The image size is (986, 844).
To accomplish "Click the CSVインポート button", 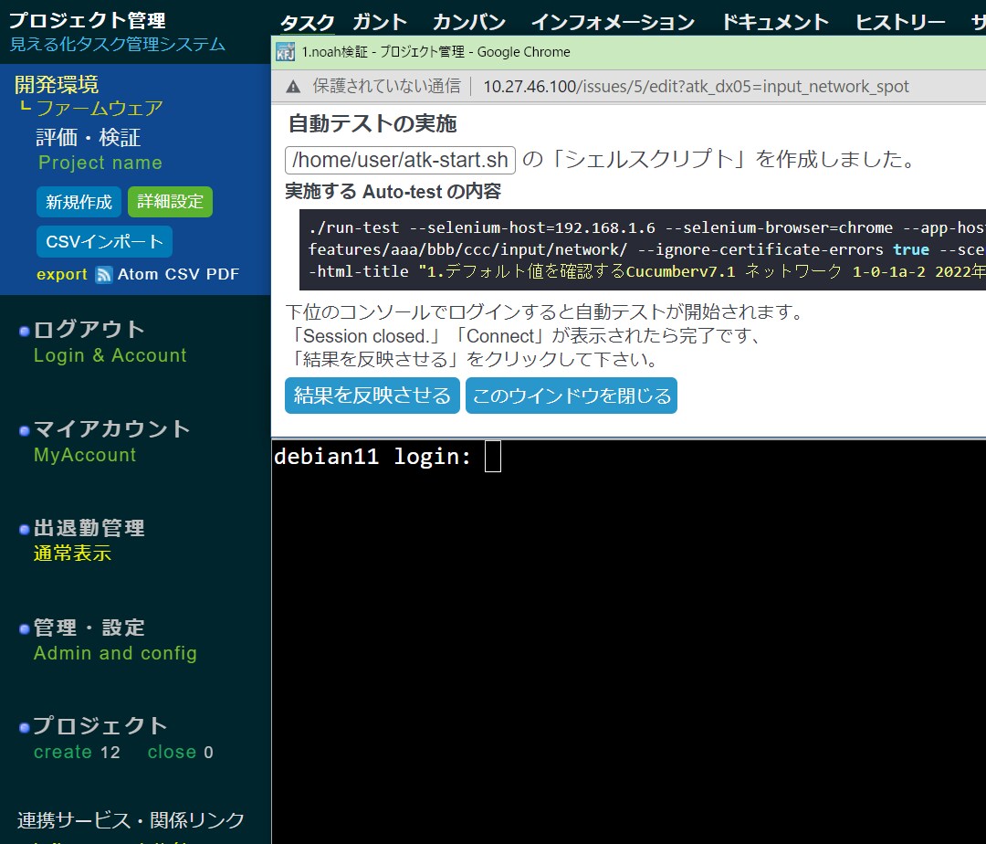I will click(x=104, y=241).
